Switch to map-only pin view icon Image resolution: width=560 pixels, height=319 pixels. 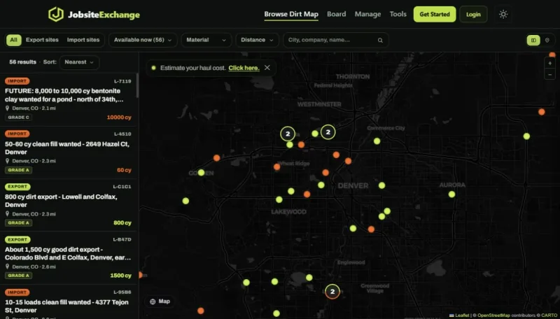click(547, 41)
